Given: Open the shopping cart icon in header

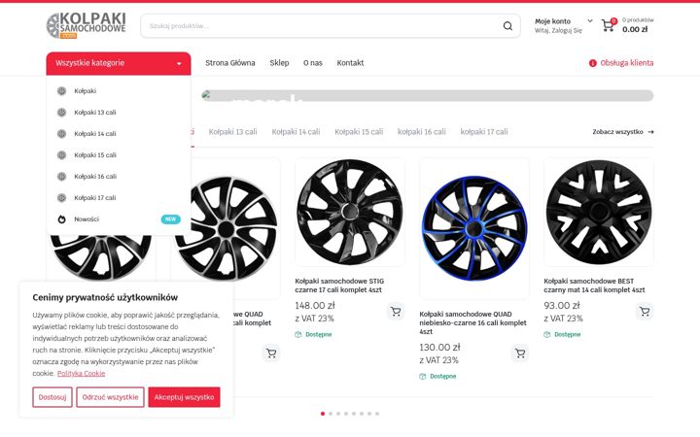Looking at the screenshot, I should 608,25.
